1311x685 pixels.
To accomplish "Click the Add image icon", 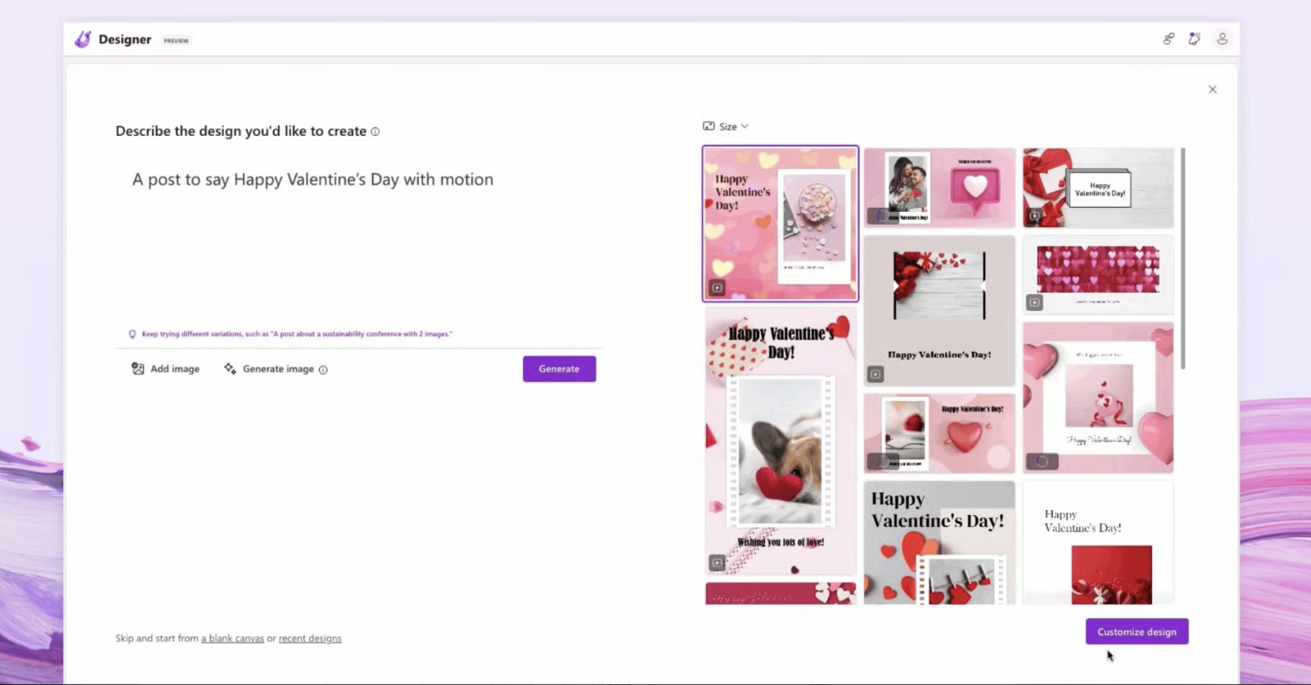I will click(x=138, y=368).
